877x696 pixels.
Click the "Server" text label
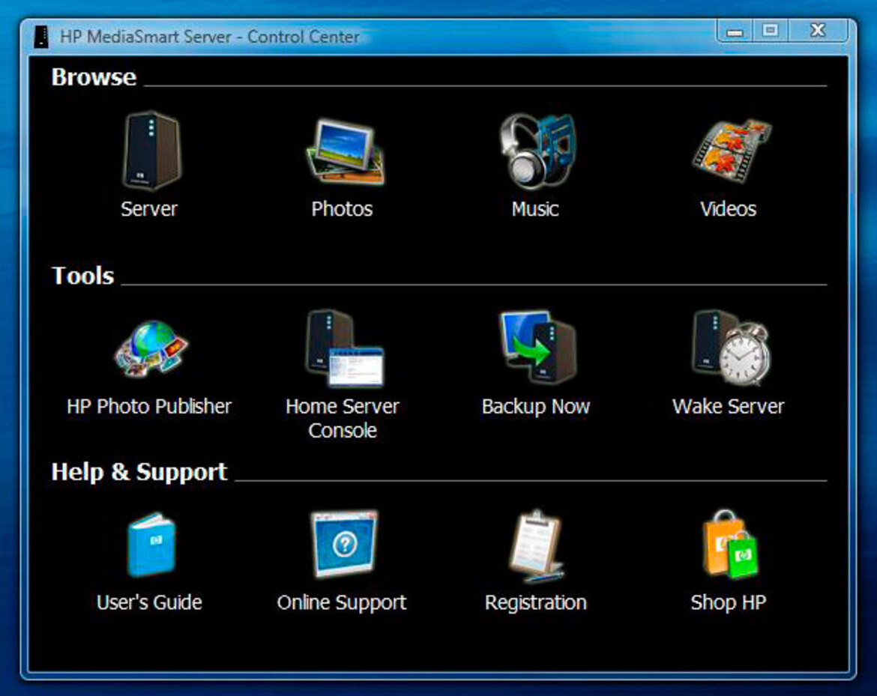point(148,209)
